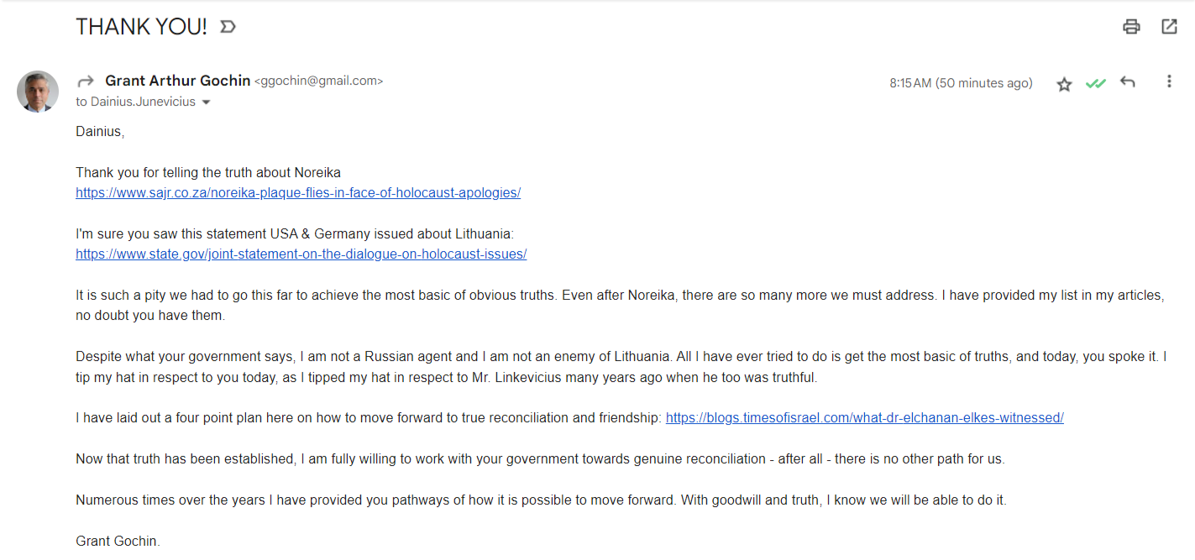Open email in new window icon

(1169, 27)
